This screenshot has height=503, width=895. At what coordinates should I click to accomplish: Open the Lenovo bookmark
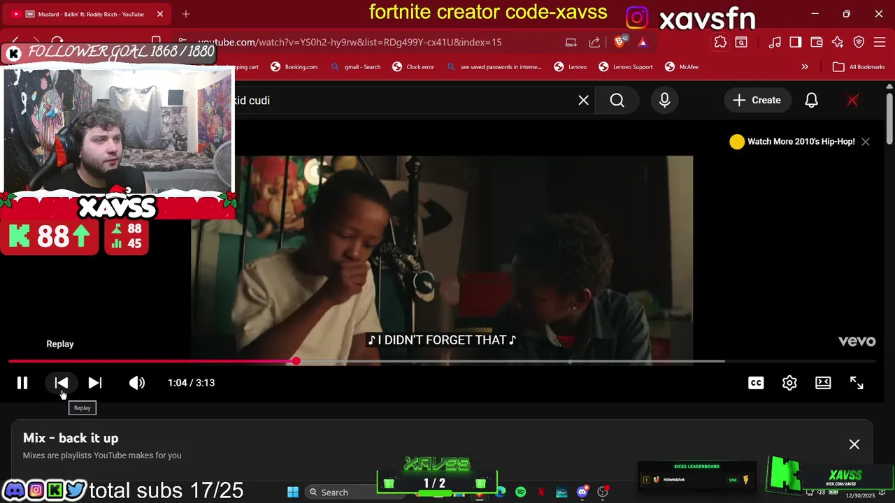point(571,67)
